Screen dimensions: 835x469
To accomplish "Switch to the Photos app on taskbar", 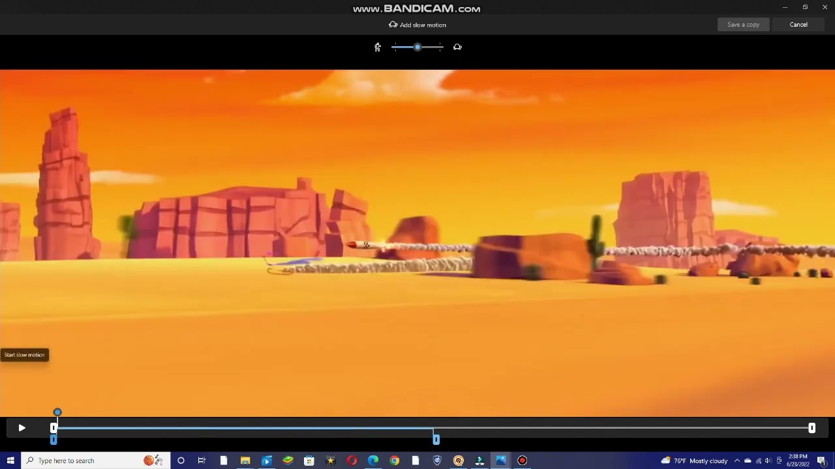I will coord(501,461).
